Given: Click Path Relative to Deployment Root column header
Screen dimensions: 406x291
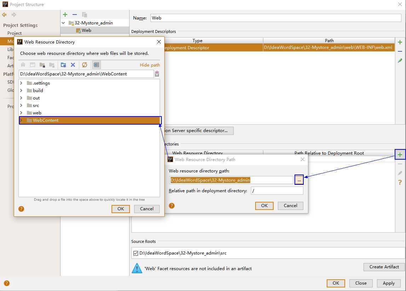Looking at the screenshot, I should pyautogui.click(x=329, y=153).
